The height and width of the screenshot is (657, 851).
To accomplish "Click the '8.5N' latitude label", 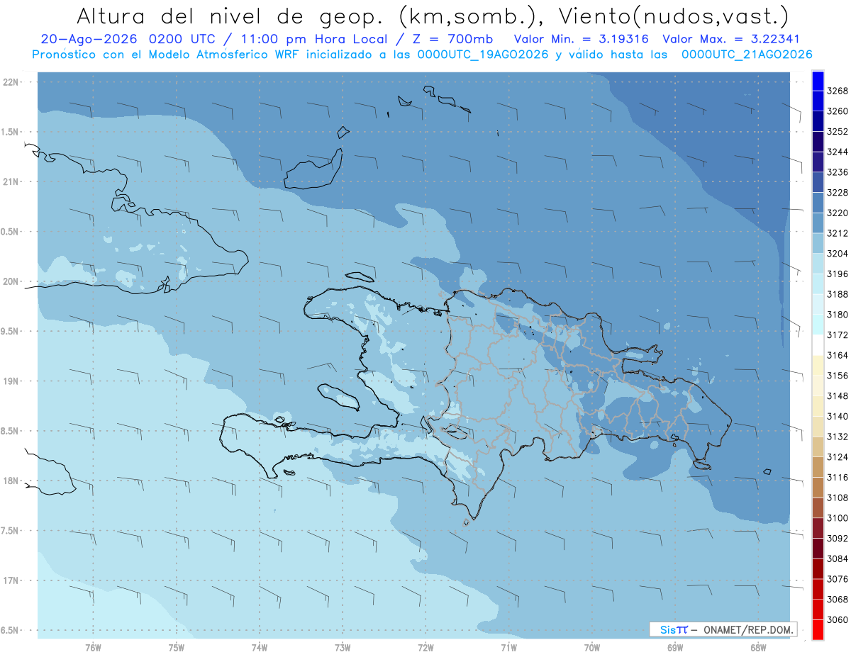I will pyautogui.click(x=10, y=431).
